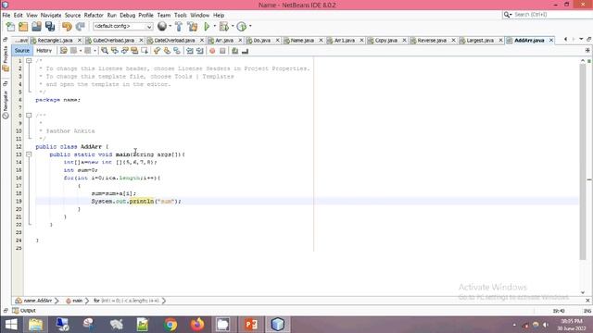Open Google Chrome from the taskbar
The image size is (593, 333).
(x=170, y=325)
